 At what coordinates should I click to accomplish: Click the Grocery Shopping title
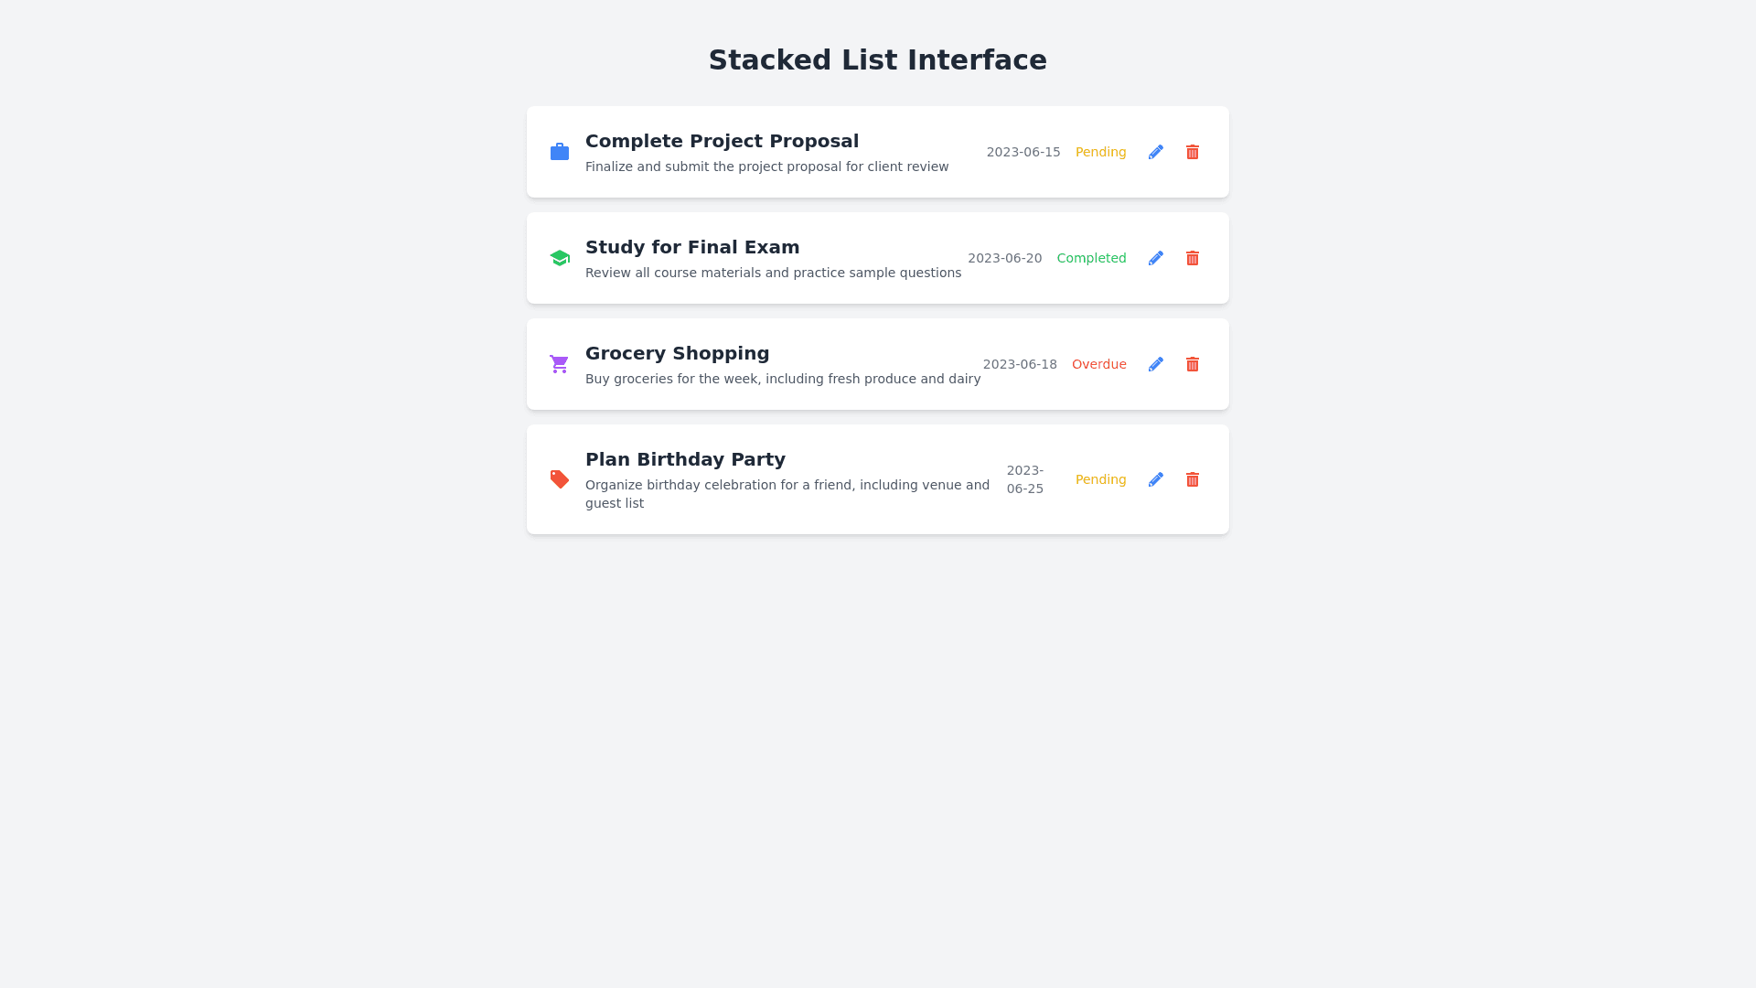pos(677,353)
